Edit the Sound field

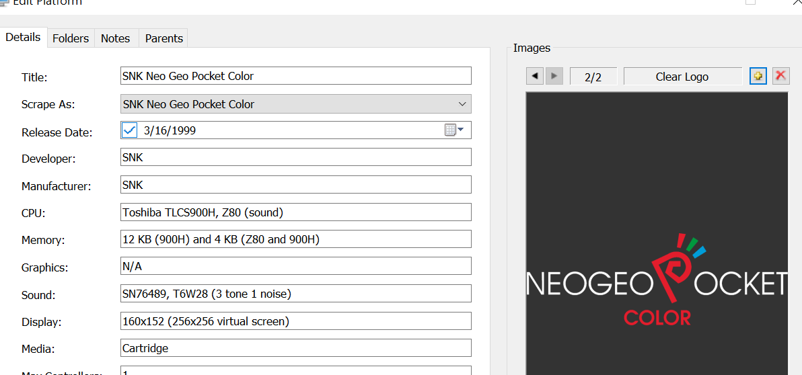tap(295, 294)
